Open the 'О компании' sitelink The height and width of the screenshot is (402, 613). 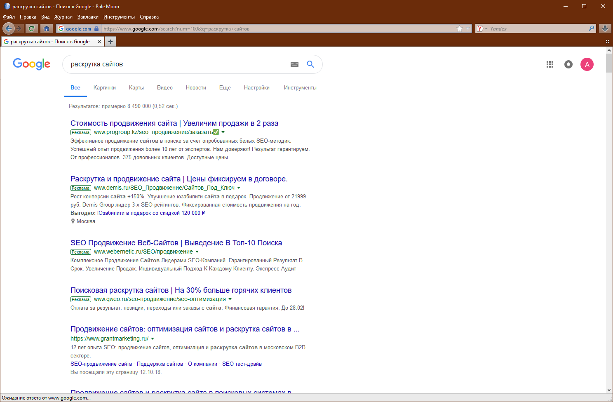202,364
